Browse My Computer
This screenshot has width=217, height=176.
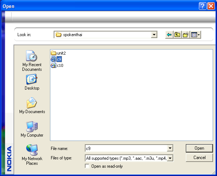click(32, 129)
